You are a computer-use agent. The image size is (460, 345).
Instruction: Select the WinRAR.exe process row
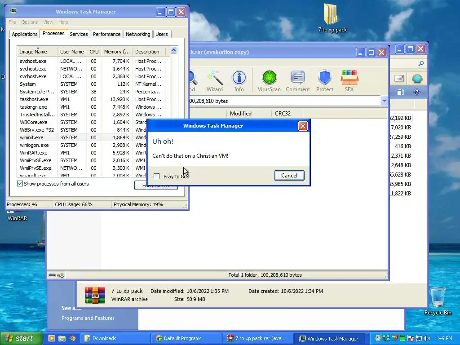(x=82, y=153)
